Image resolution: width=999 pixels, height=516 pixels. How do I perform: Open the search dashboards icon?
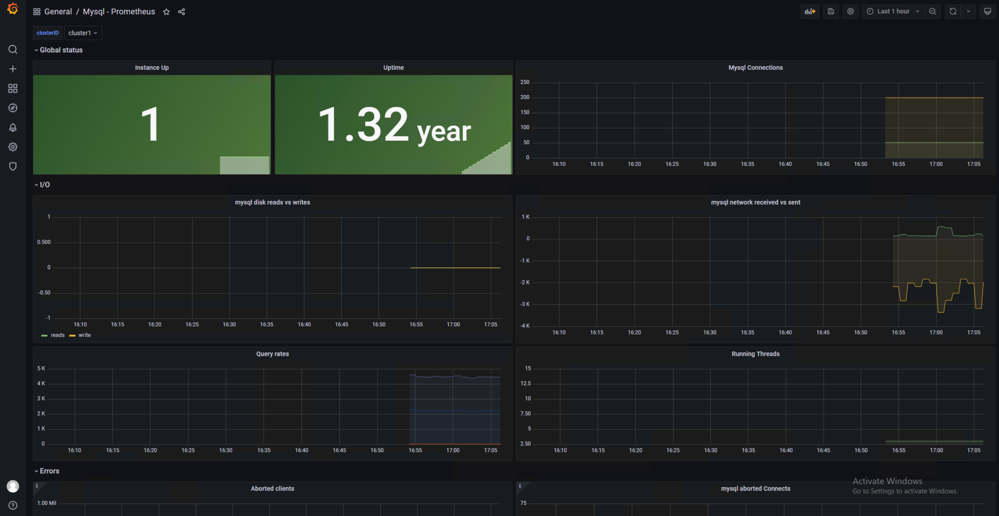pyautogui.click(x=13, y=50)
